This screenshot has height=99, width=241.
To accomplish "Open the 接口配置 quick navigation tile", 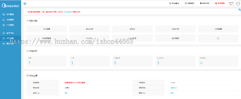I will (175, 38).
